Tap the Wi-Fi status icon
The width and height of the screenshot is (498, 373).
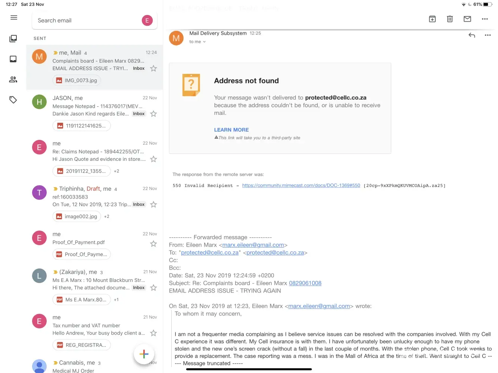coord(464,4)
